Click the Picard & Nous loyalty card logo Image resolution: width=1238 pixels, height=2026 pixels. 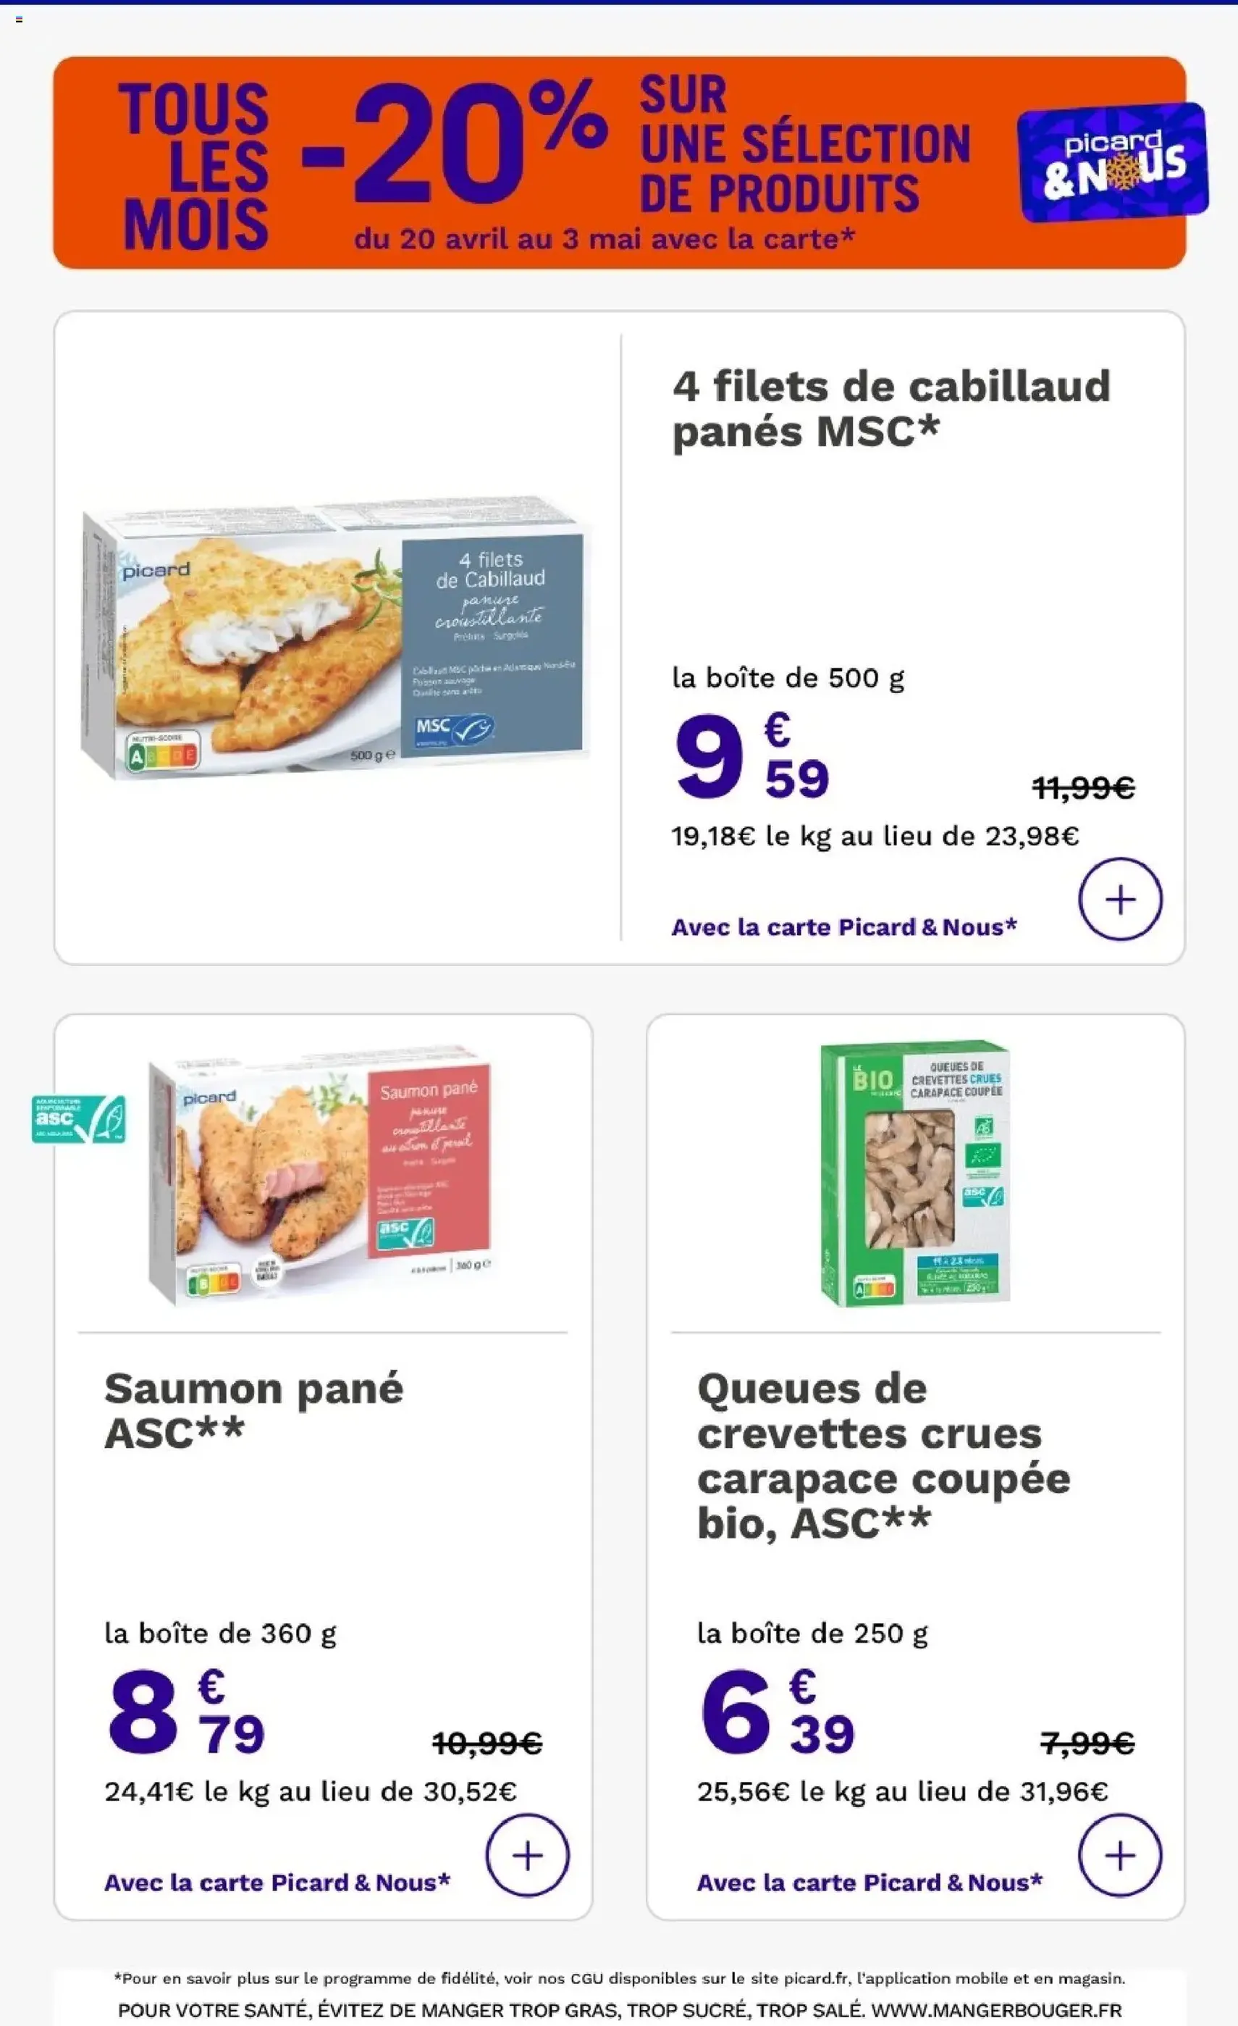(x=1113, y=162)
